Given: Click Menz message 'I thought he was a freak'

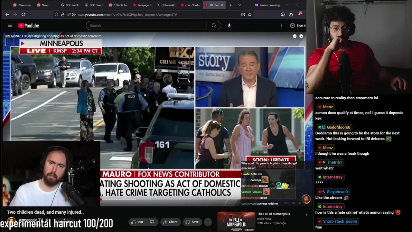Looking at the screenshot, I should click(342, 154).
